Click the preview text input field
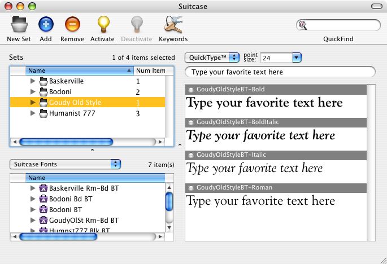Viewport: 387px width, 264px height. click(280, 72)
